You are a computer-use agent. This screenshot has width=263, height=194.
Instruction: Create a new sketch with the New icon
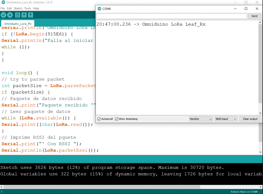[17, 15]
